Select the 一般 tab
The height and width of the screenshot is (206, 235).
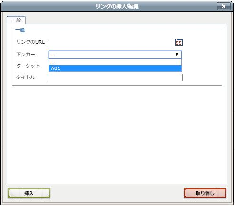pos(16,20)
